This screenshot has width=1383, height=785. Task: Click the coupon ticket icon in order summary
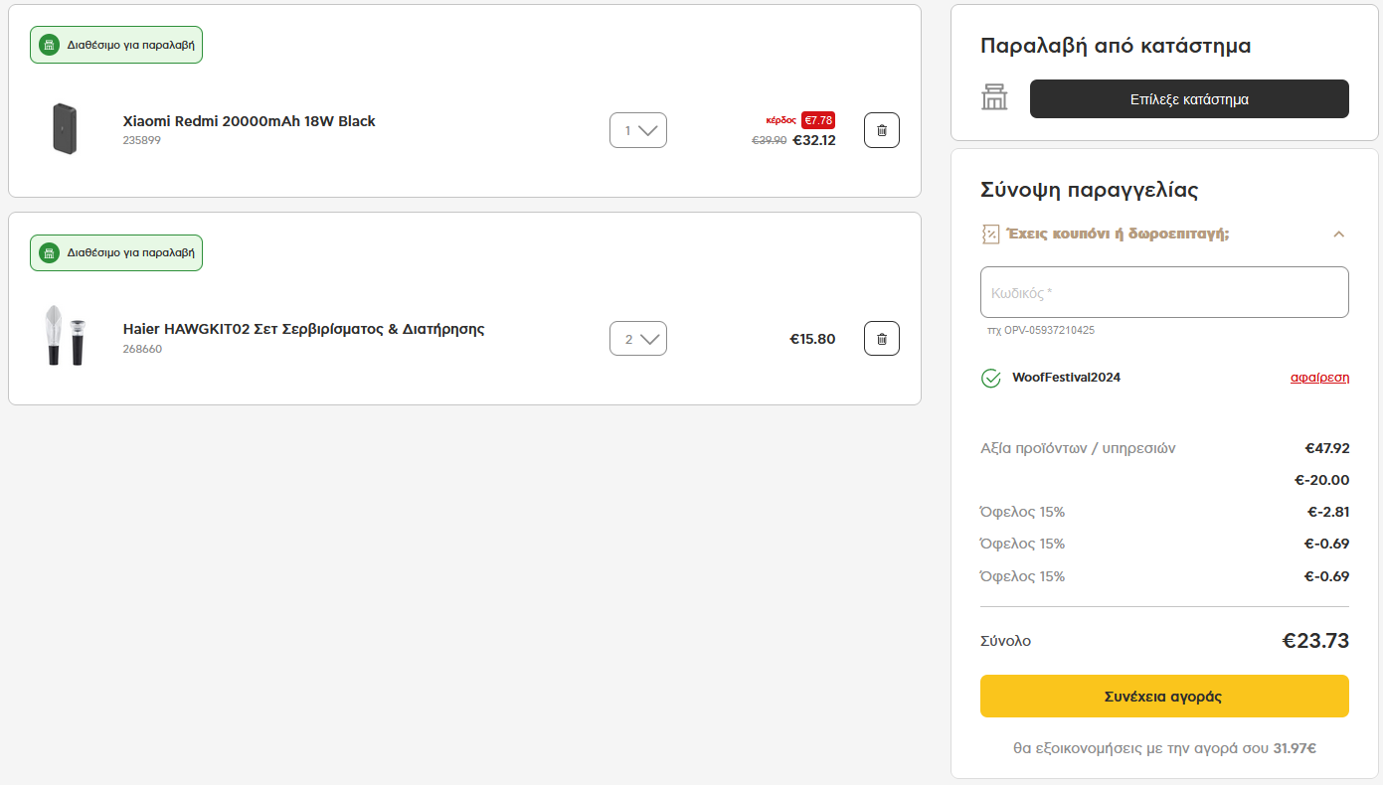tap(990, 235)
